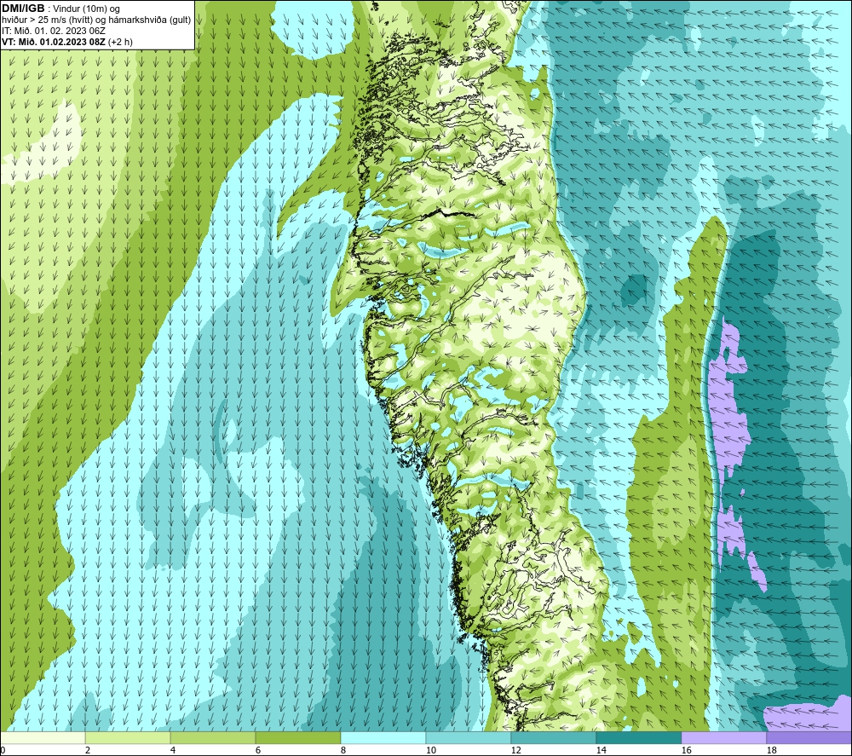Click the 4–6 m/s green legend swatch
This screenshot has width=852, height=756.
[x=213, y=737]
